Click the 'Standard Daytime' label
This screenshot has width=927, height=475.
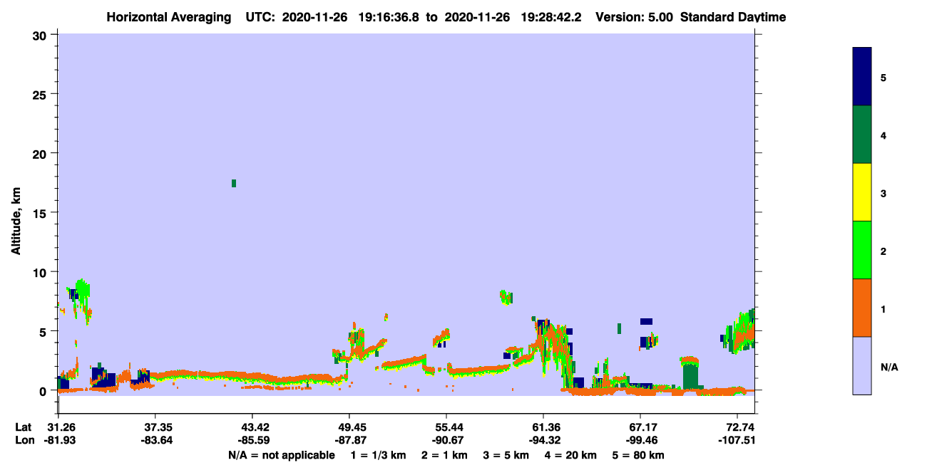pos(733,17)
